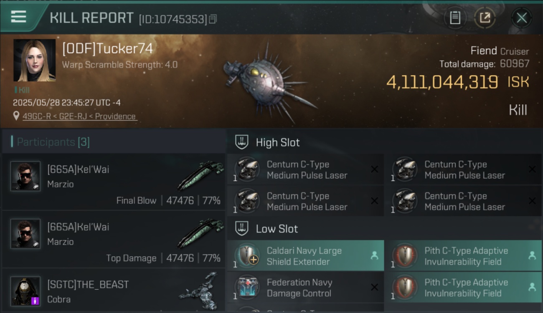The width and height of the screenshot is (543, 313).
Task: Open the clipboard icon in header
Action: click(x=455, y=18)
